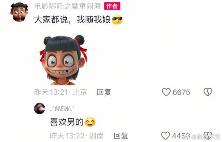Image resolution: width=222 pixels, height=142 pixels.
Task: Click the timestamp 昨天13:21·北京
Action: point(61,92)
